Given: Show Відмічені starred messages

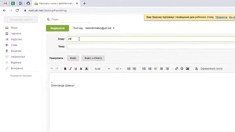Looking at the screenshot, I should tap(16, 63).
